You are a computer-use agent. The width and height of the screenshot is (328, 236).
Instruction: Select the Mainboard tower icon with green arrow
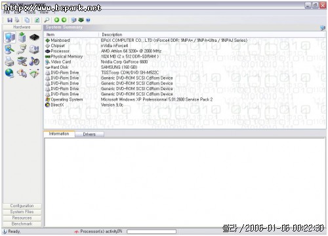click(x=22, y=37)
